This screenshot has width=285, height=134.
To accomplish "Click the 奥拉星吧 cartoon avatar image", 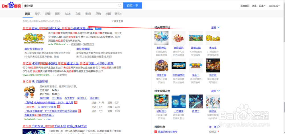I will pyautogui.click(x=30, y=92).
